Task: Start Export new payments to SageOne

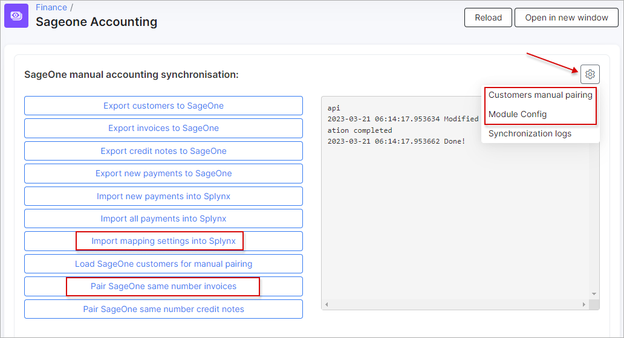Action: (163, 173)
